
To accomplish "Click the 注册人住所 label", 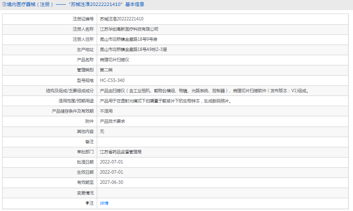I will point(83,39).
